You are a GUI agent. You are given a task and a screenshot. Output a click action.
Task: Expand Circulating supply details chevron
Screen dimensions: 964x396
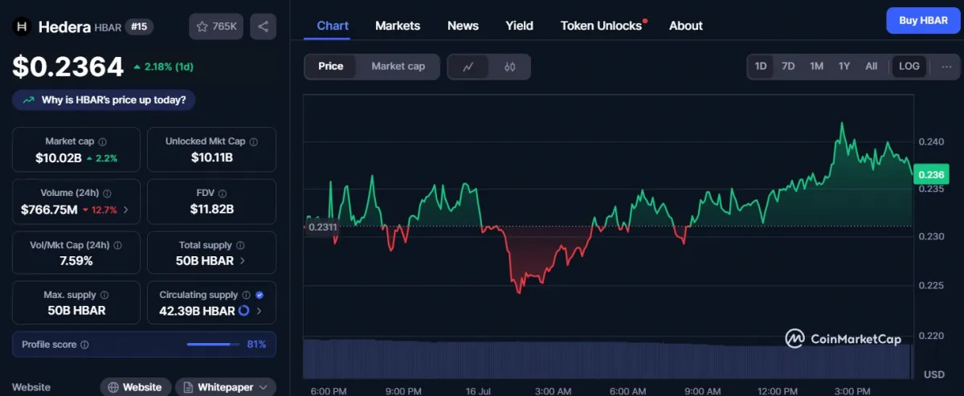click(259, 311)
